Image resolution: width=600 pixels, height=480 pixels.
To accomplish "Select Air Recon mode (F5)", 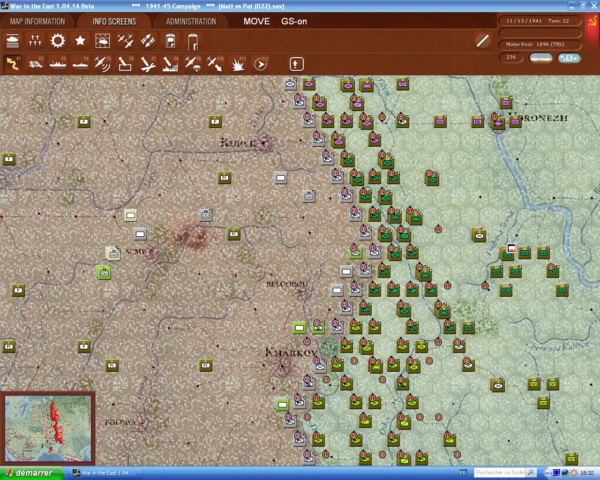I will 103,64.
